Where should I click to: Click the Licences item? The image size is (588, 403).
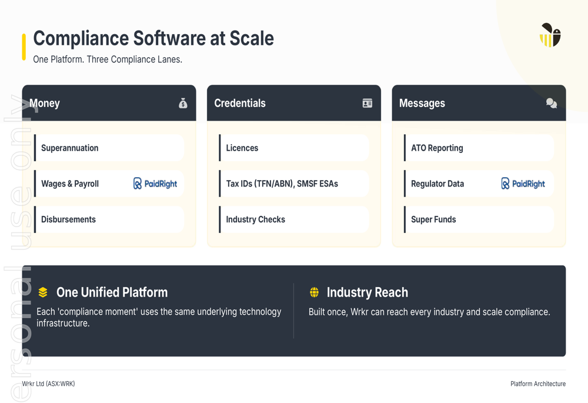click(294, 148)
